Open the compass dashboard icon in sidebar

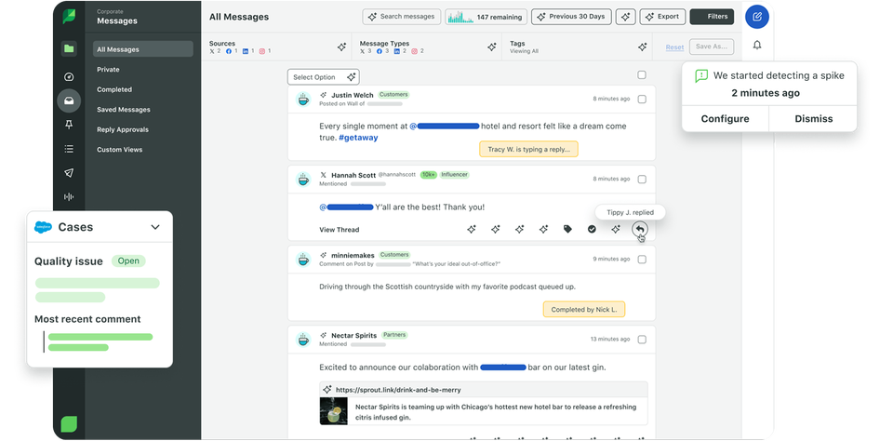pos(69,77)
